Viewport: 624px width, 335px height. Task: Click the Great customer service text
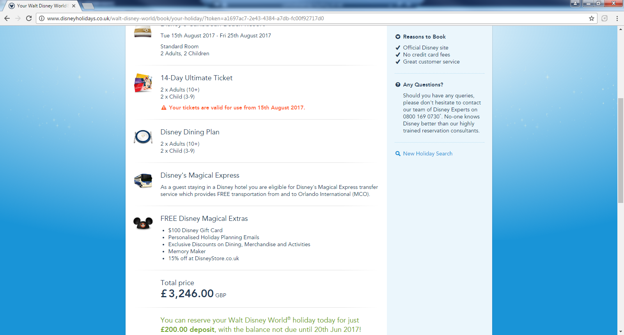point(431,62)
